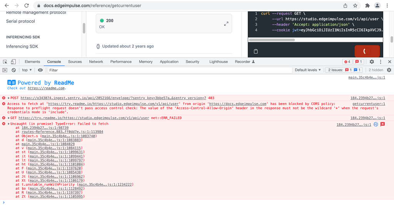The image size is (394, 205).
Task: Close the DevTools panel
Action: pos(389,62)
